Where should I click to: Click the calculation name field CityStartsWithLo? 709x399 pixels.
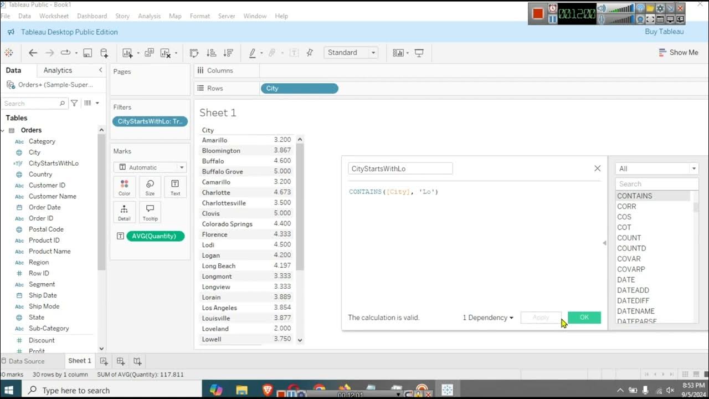point(400,168)
